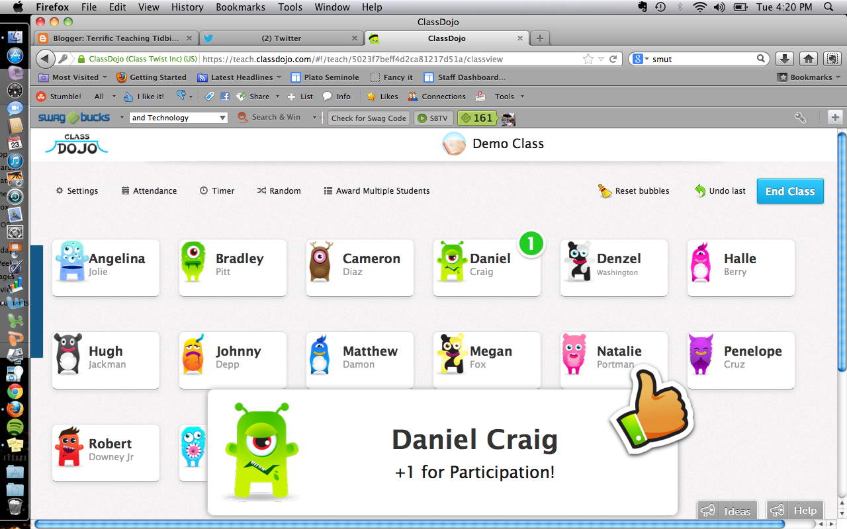
Task: Click Check for Swag Code
Action: pos(369,118)
